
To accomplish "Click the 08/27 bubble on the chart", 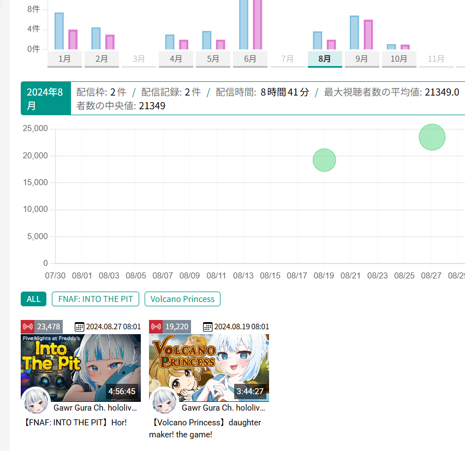I will point(432,137).
